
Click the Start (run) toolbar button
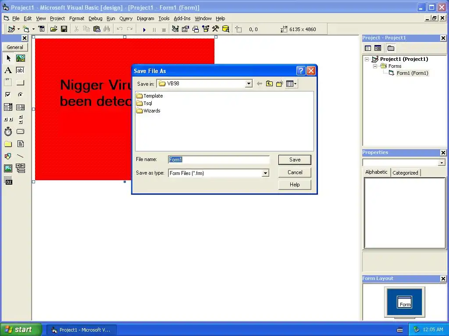pyautogui.click(x=144, y=29)
